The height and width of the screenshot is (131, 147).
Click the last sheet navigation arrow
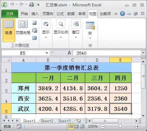coord(17,120)
